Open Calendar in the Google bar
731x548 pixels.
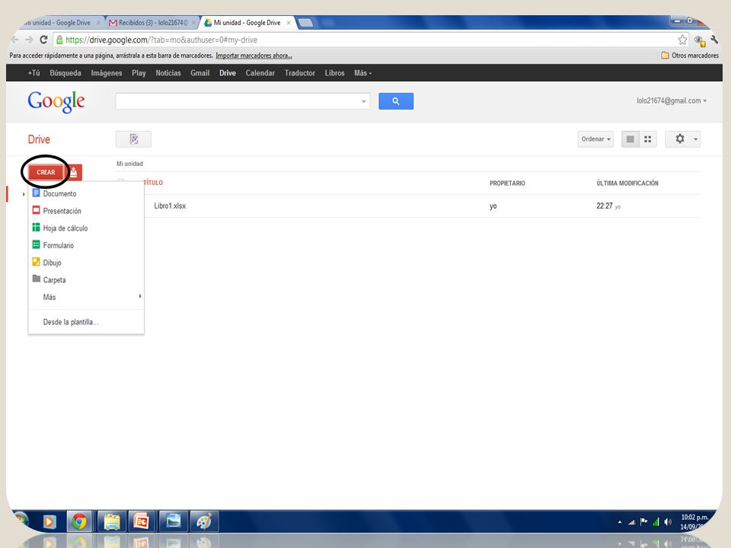tap(260, 73)
